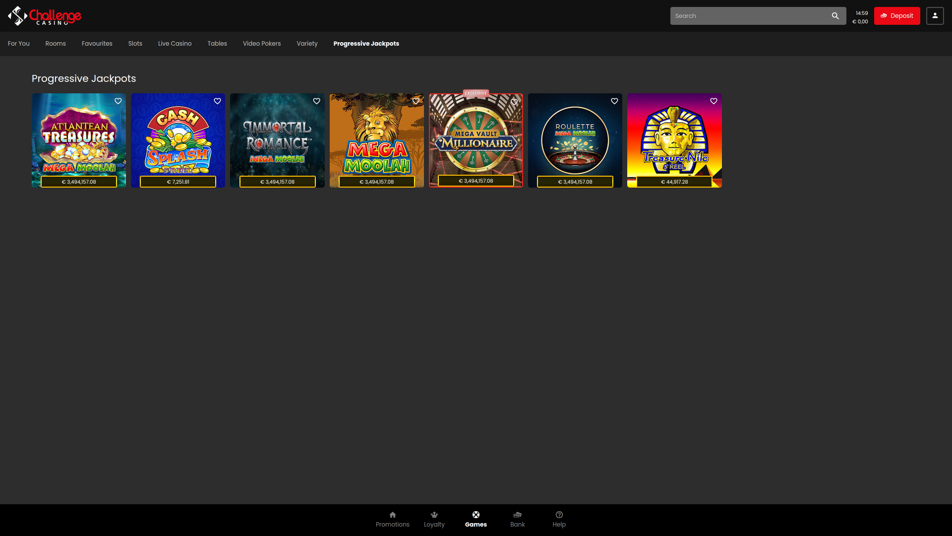This screenshot has width=952, height=536.
Task: Switch to the Slots tab
Action: coord(135,44)
